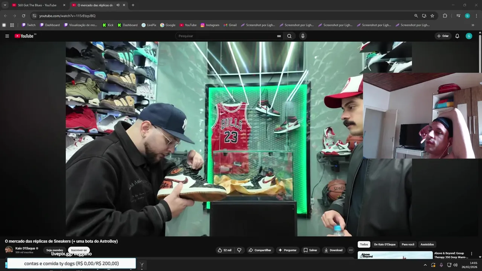Bookmark this page with the star icon

tap(432, 16)
